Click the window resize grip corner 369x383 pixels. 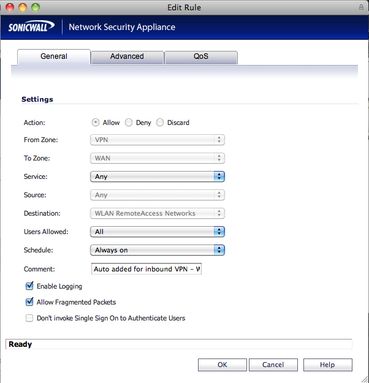point(365,379)
